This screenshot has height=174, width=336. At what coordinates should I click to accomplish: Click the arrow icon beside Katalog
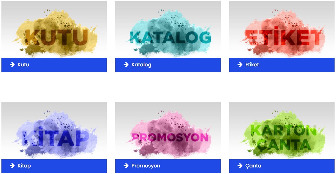[126, 64]
